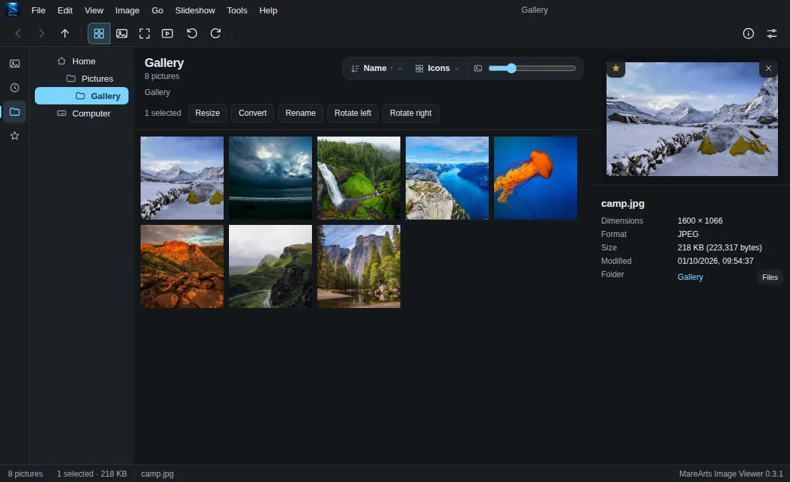Click the thumbnail size image icon
Viewport: 790px width, 482px height.
[477, 68]
